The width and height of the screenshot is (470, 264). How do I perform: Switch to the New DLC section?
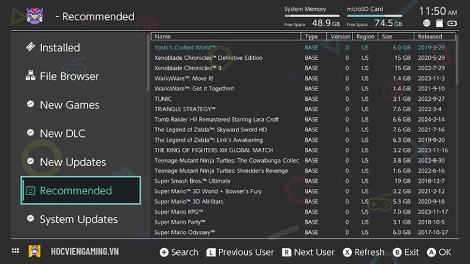point(62,133)
